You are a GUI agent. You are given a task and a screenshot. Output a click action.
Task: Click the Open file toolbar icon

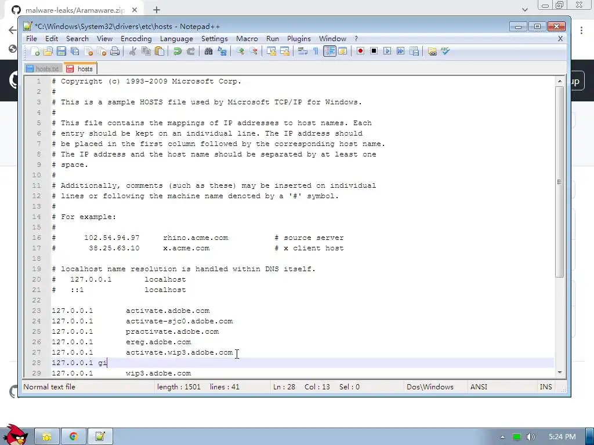(x=48, y=51)
